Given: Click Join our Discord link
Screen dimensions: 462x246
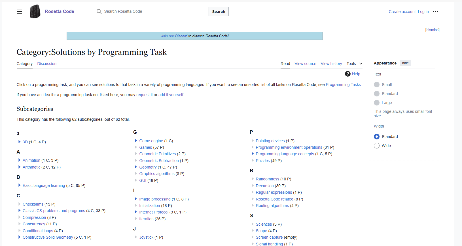Looking at the screenshot, I should 174,36.
